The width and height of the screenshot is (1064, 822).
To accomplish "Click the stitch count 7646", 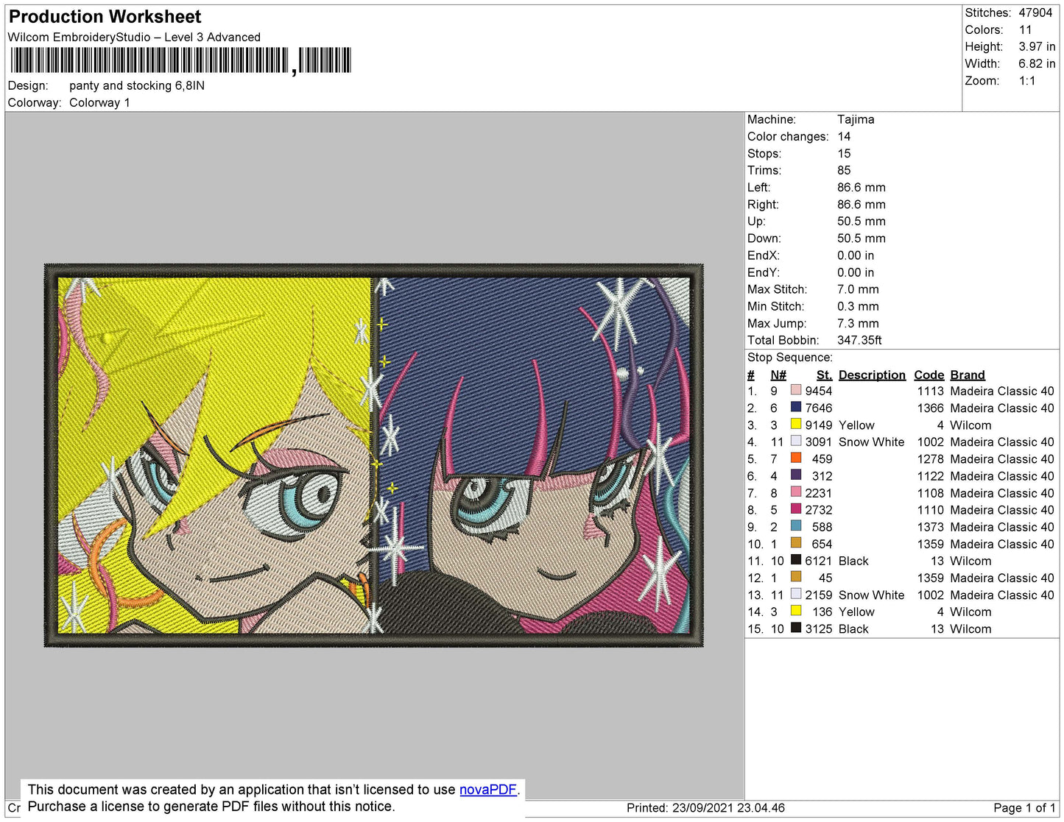I will 818,408.
